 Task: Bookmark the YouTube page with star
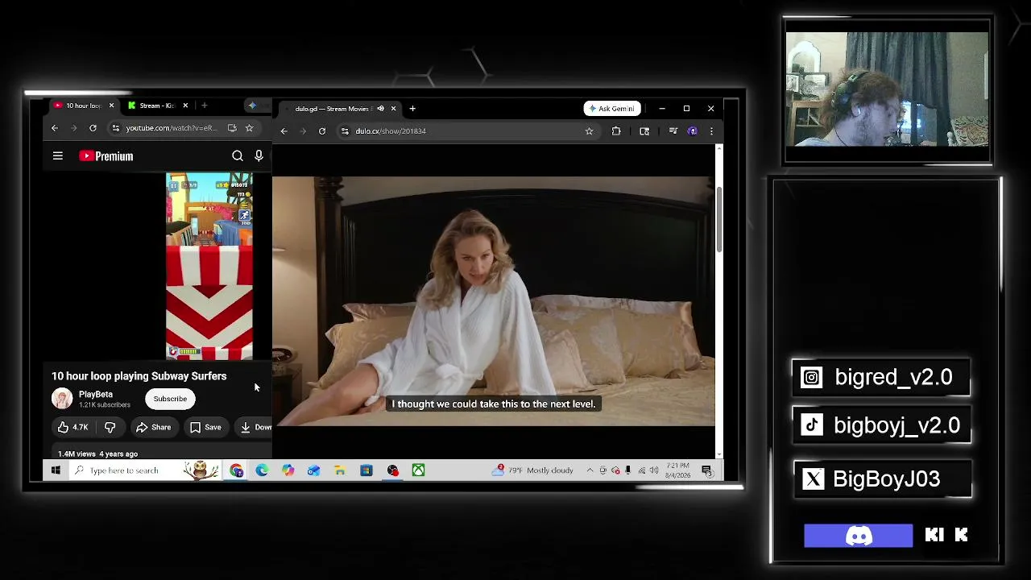pos(249,128)
